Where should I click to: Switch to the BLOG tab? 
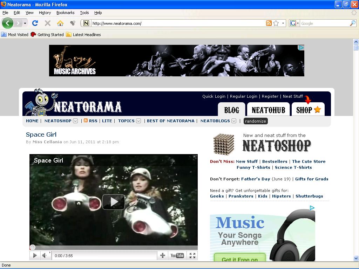pyautogui.click(x=231, y=110)
